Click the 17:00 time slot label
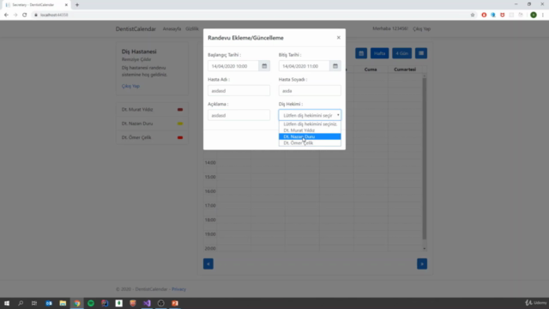 pos(210,206)
